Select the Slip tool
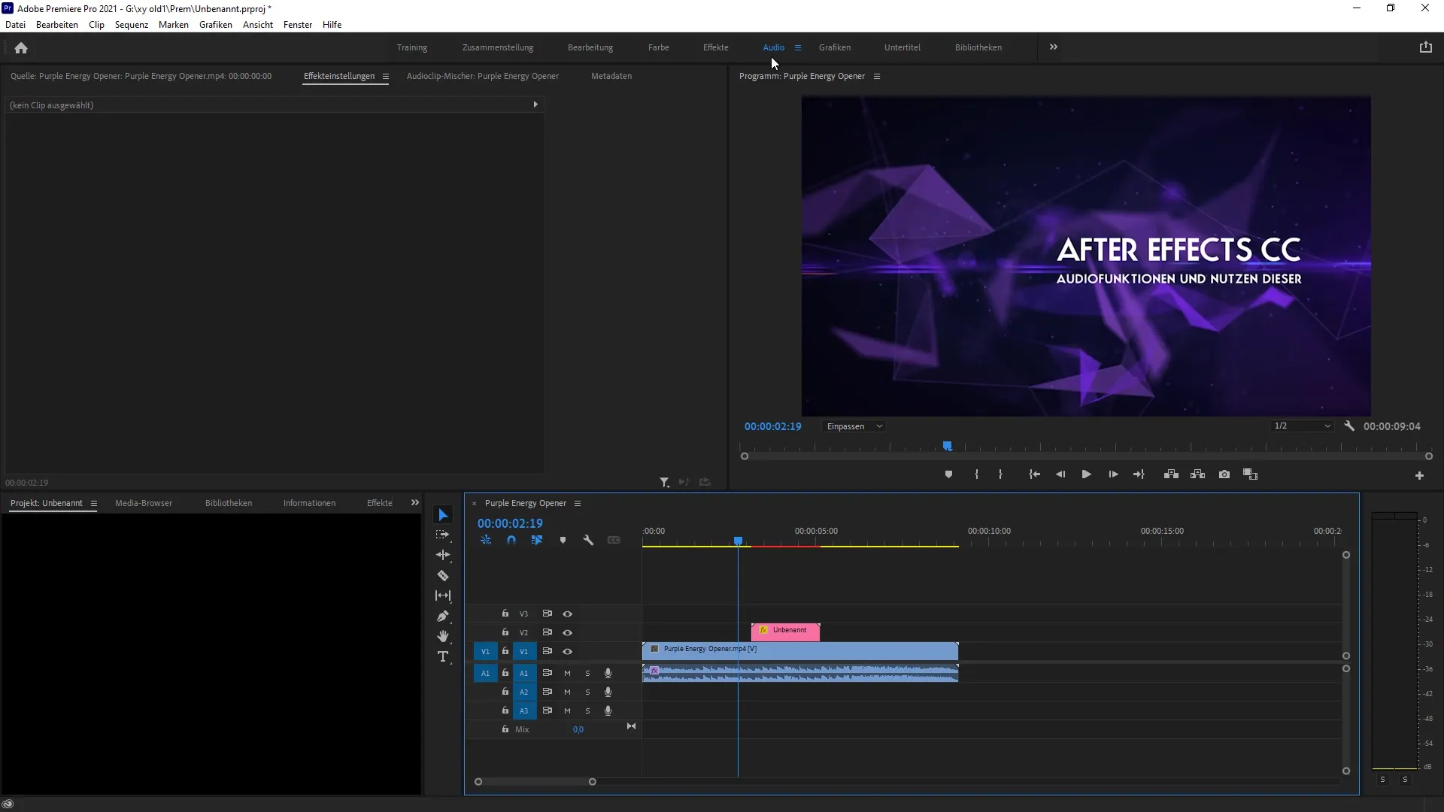This screenshot has width=1444, height=812. (443, 595)
